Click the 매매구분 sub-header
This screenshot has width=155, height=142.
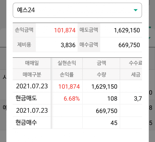32,75
